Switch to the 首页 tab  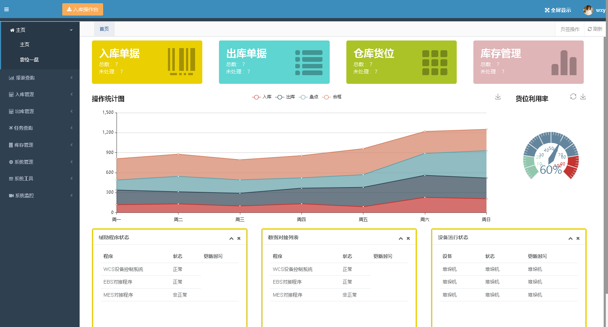(x=104, y=29)
